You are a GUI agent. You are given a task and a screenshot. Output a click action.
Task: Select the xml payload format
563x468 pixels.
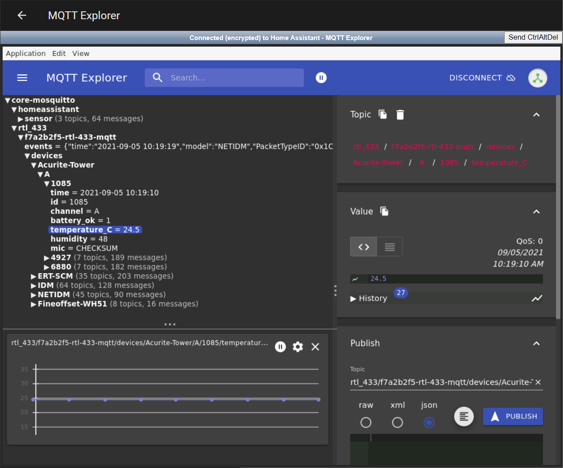pyautogui.click(x=397, y=422)
